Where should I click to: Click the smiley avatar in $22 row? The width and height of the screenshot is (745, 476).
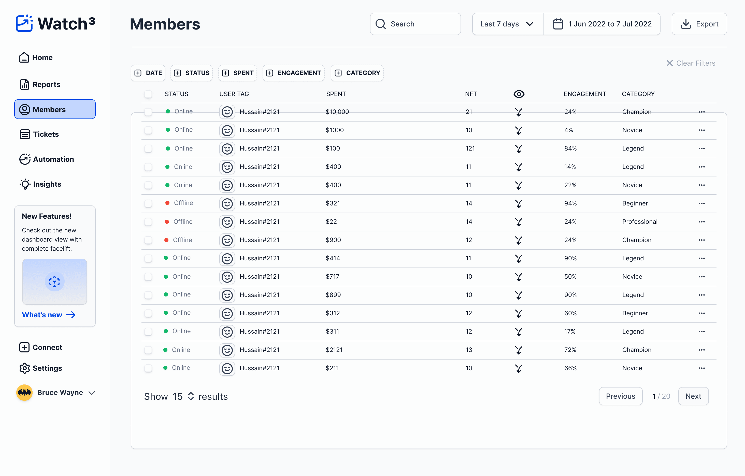[x=227, y=222]
